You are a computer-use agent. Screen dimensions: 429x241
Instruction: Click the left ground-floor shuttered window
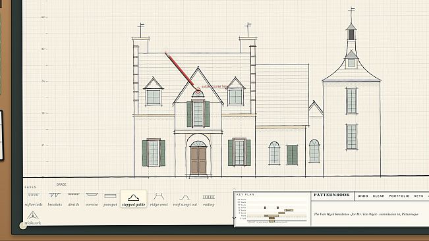[154, 153]
